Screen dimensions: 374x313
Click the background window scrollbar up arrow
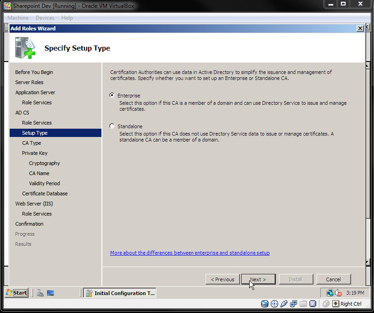367,65
